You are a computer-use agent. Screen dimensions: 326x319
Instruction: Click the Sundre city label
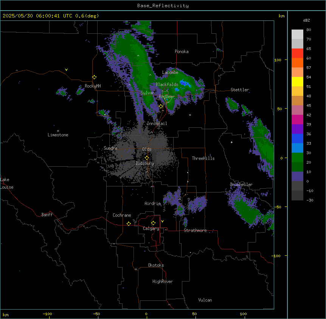point(110,148)
